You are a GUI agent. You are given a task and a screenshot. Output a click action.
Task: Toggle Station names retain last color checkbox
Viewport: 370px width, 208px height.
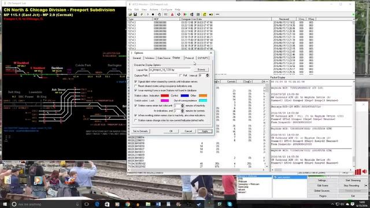pyautogui.click(x=135, y=105)
